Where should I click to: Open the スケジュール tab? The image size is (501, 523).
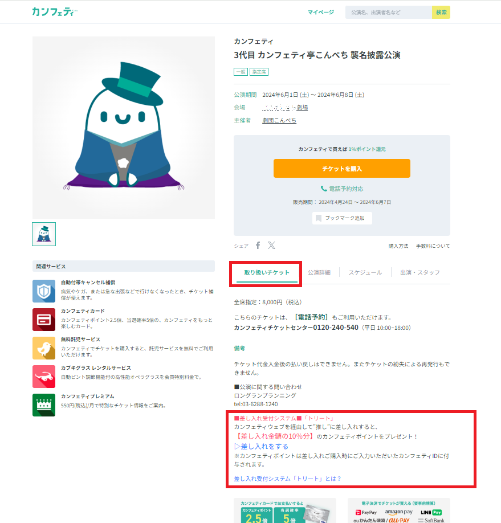(365, 272)
